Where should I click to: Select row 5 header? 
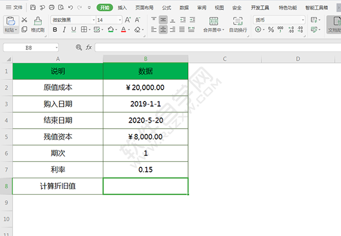(6, 137)
